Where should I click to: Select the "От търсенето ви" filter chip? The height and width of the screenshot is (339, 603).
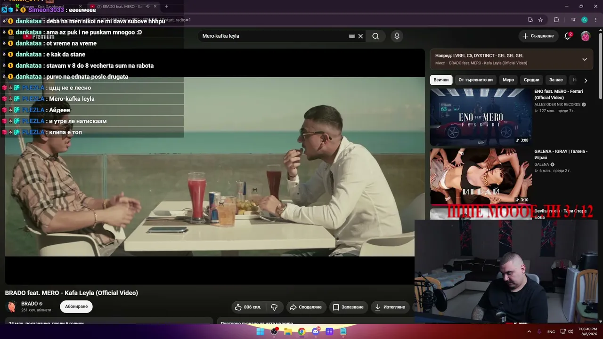pyautogui.click(x=475, y=80)
